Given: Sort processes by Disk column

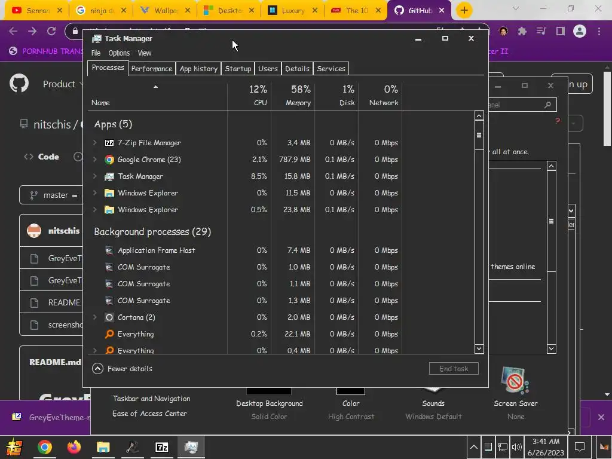Looking at the screenshot, I should pos(337,96).
